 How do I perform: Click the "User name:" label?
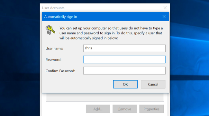pos(54,49)
